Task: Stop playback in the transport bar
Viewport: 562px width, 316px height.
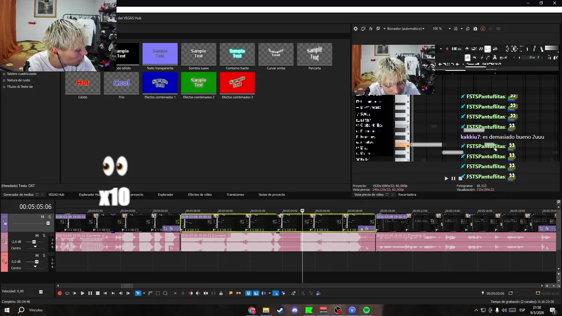Action: pyautogui.click(x=97, y=293)
